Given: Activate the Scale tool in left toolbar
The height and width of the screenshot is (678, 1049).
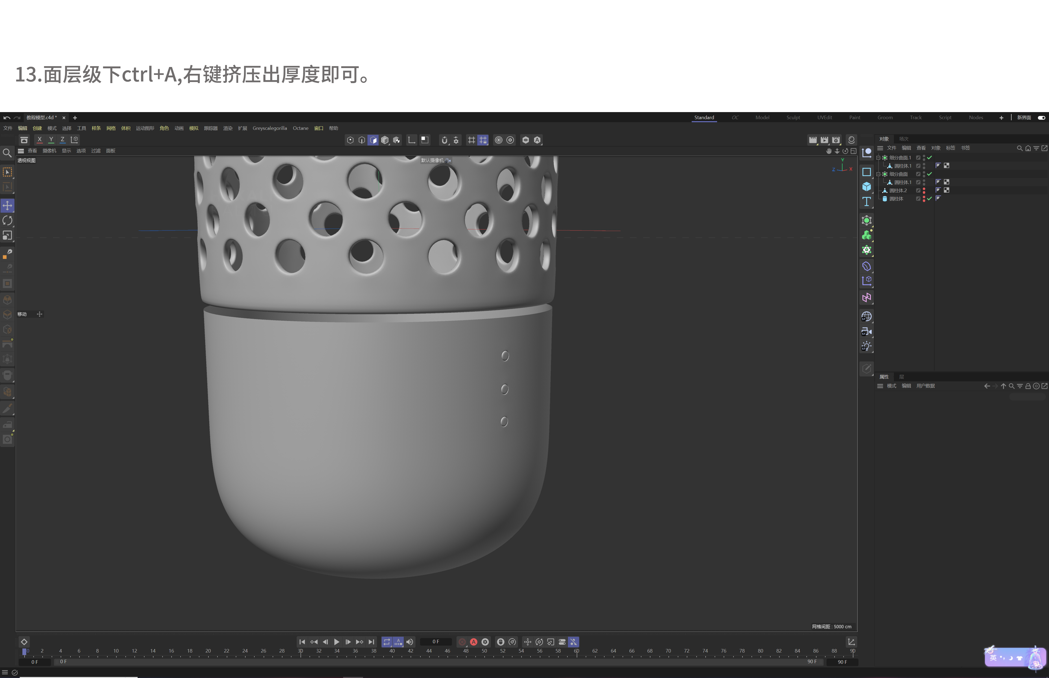Looking at the screenshot, I should coord(7,236).
